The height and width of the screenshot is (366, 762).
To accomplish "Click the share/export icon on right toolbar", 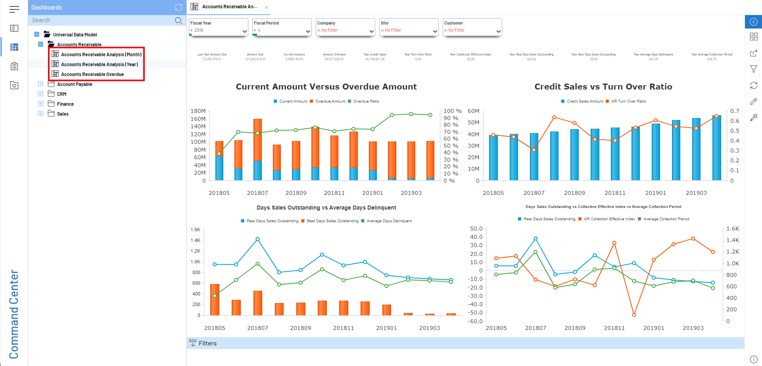I will point(754,53).
